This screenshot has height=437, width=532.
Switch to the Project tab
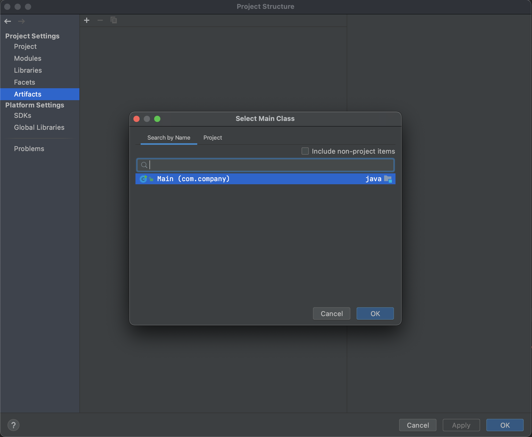(213, 138)
